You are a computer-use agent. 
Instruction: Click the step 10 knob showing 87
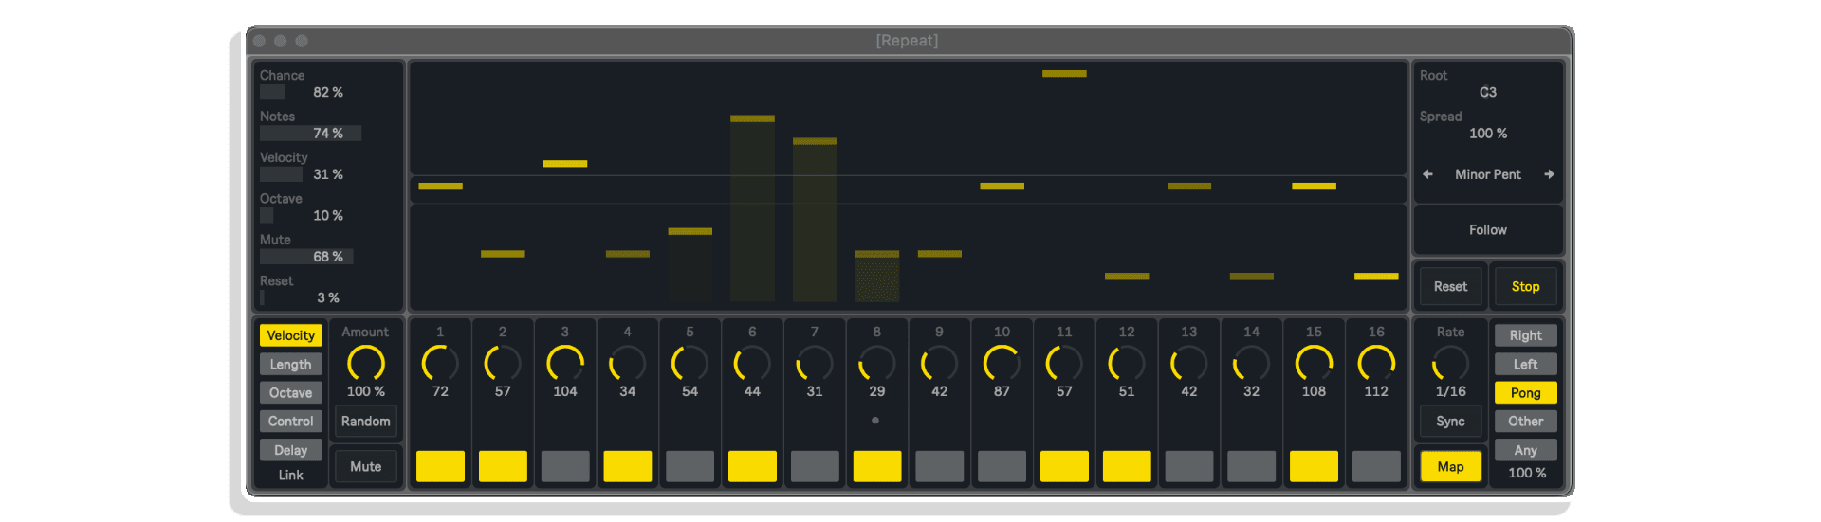pyautogui.click(x=1002, y=363)
